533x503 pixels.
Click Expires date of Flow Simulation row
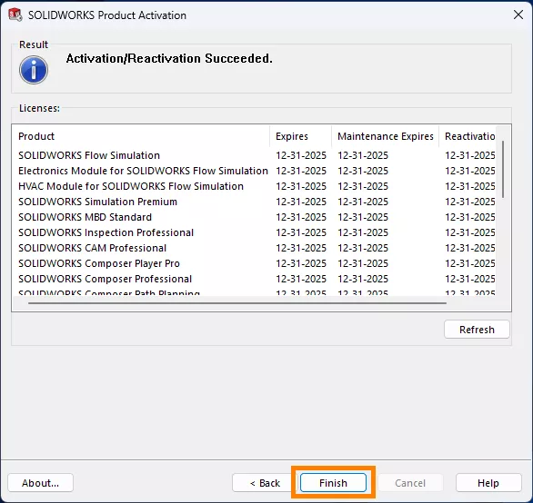[301, 155]
